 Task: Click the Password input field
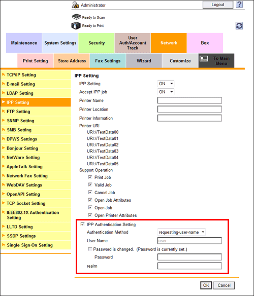click(x=189, y=257)
